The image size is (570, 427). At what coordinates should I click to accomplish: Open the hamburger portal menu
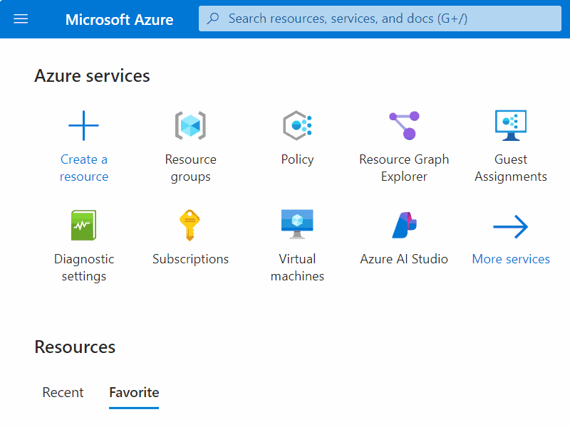(21, 19)
